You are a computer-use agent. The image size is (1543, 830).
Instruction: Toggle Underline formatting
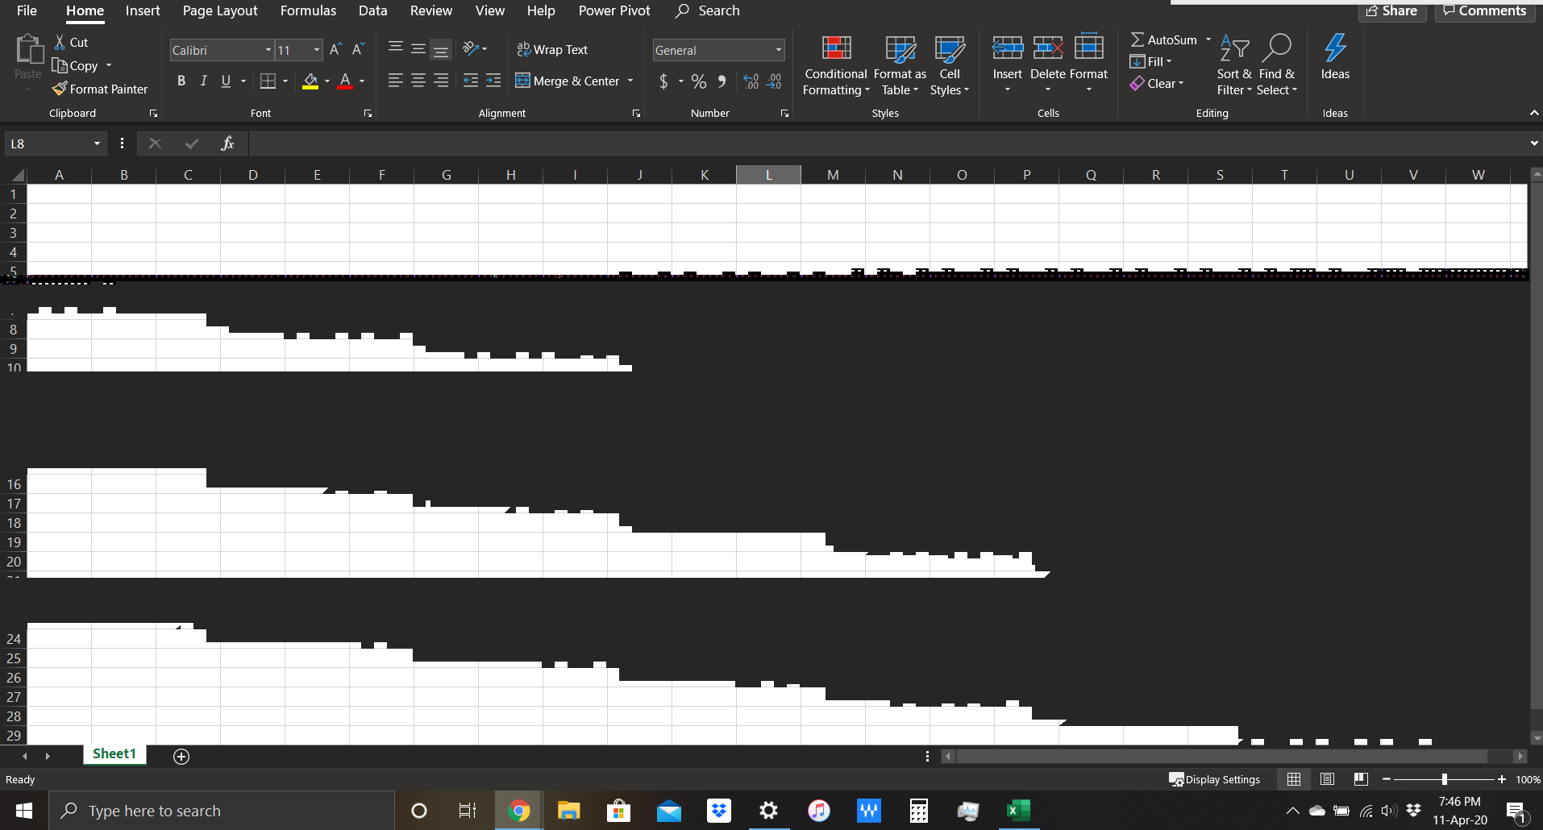[x=226, y=81]
